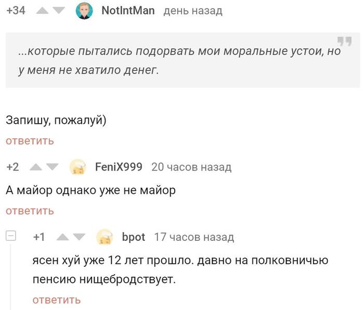Downvote bpot's comment
Viewport: 364px width, 310px height.
click(x=78, y=238)
